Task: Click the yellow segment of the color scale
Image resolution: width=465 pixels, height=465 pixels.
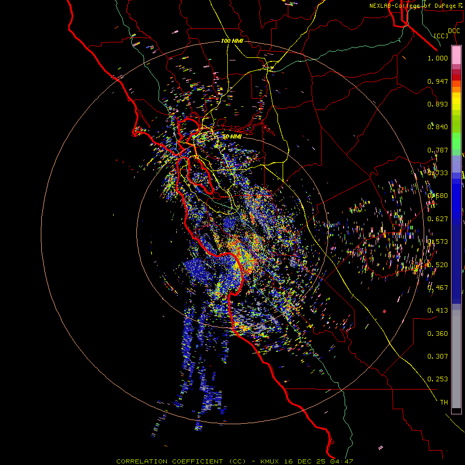Action: (x=456, y=101)
